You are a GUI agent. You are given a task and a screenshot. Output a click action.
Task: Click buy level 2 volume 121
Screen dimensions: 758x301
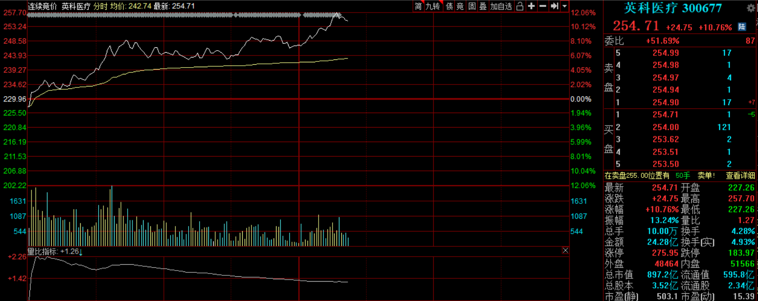[x=723, y=128]
